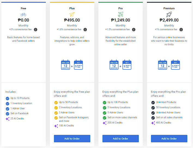Click the Plus plan paper plane icon
Image resolution: width=193 pixels, height=148 pixels.
pos(72,14)
